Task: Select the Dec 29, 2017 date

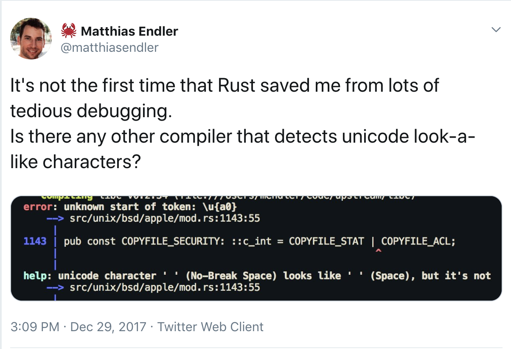Action: pos(108,327)
